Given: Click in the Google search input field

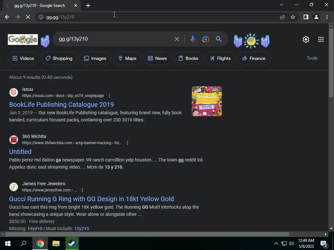Looking at the screenshot, I should click(115, 39).
